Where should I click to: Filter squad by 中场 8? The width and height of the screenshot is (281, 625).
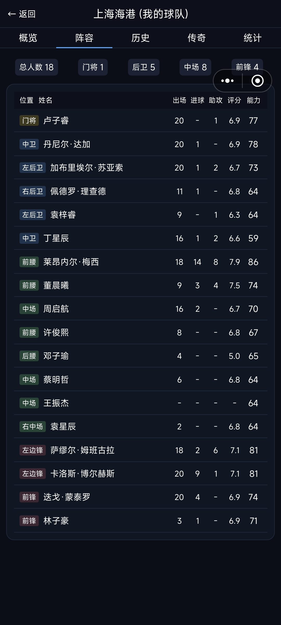point(195,67)
